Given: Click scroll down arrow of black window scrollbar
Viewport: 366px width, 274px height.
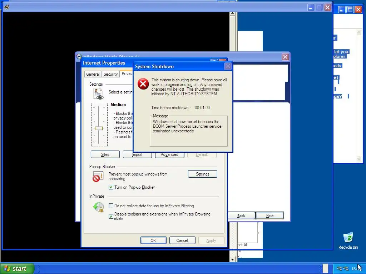Looking at the screenshot, I should pyautogui.click(x=232, y=259).
